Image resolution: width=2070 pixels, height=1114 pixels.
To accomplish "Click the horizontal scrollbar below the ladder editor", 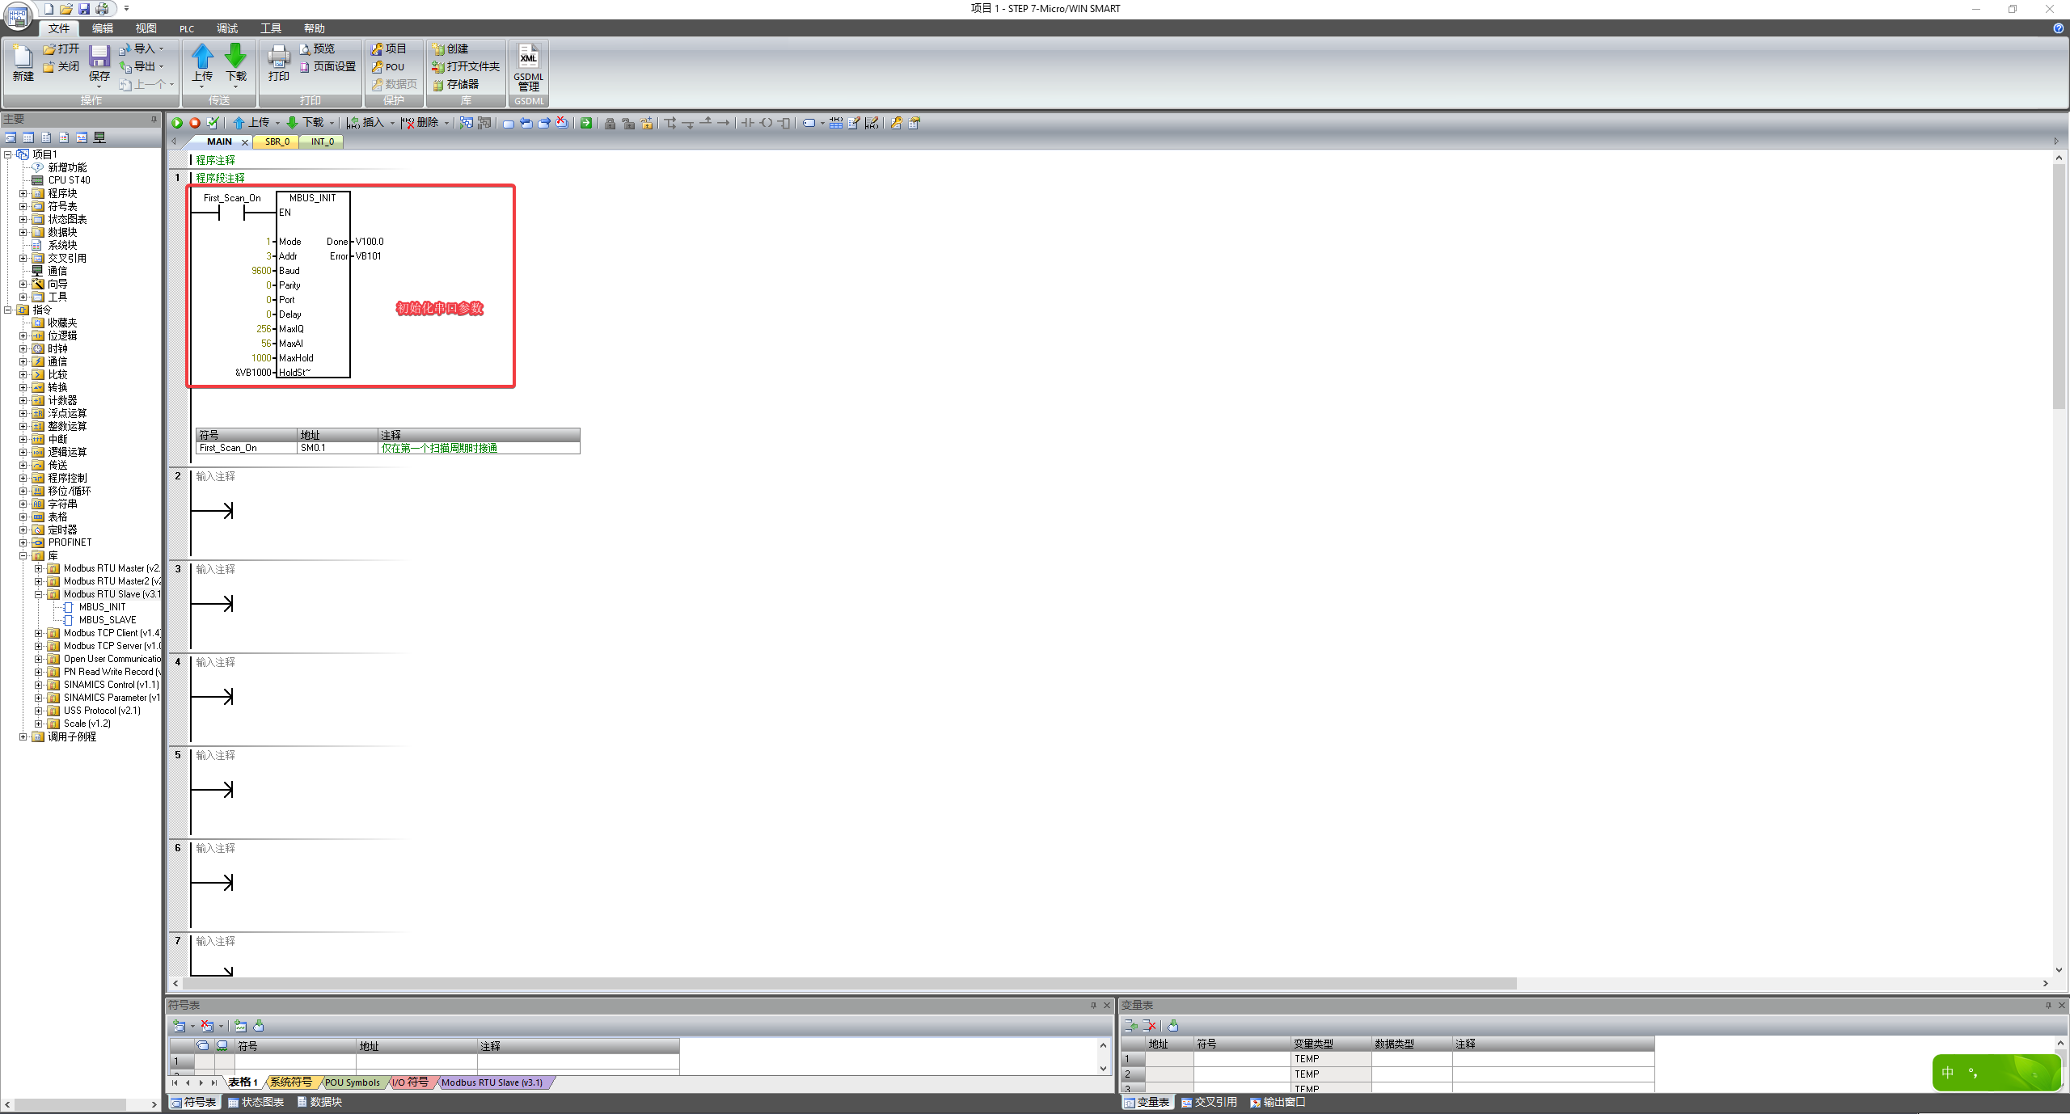I will [x=849, y=984].
